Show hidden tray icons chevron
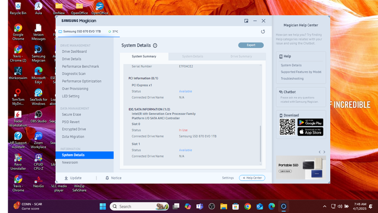The width and height of the screenshot is (378, 213). point(325,207)
